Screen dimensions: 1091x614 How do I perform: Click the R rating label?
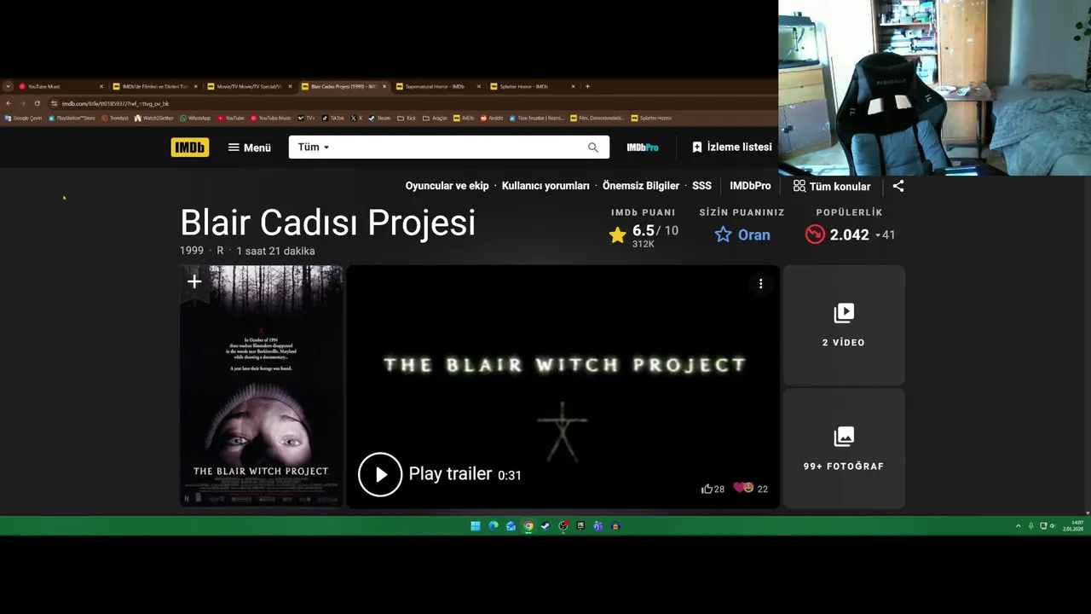[x=220, y=251]
